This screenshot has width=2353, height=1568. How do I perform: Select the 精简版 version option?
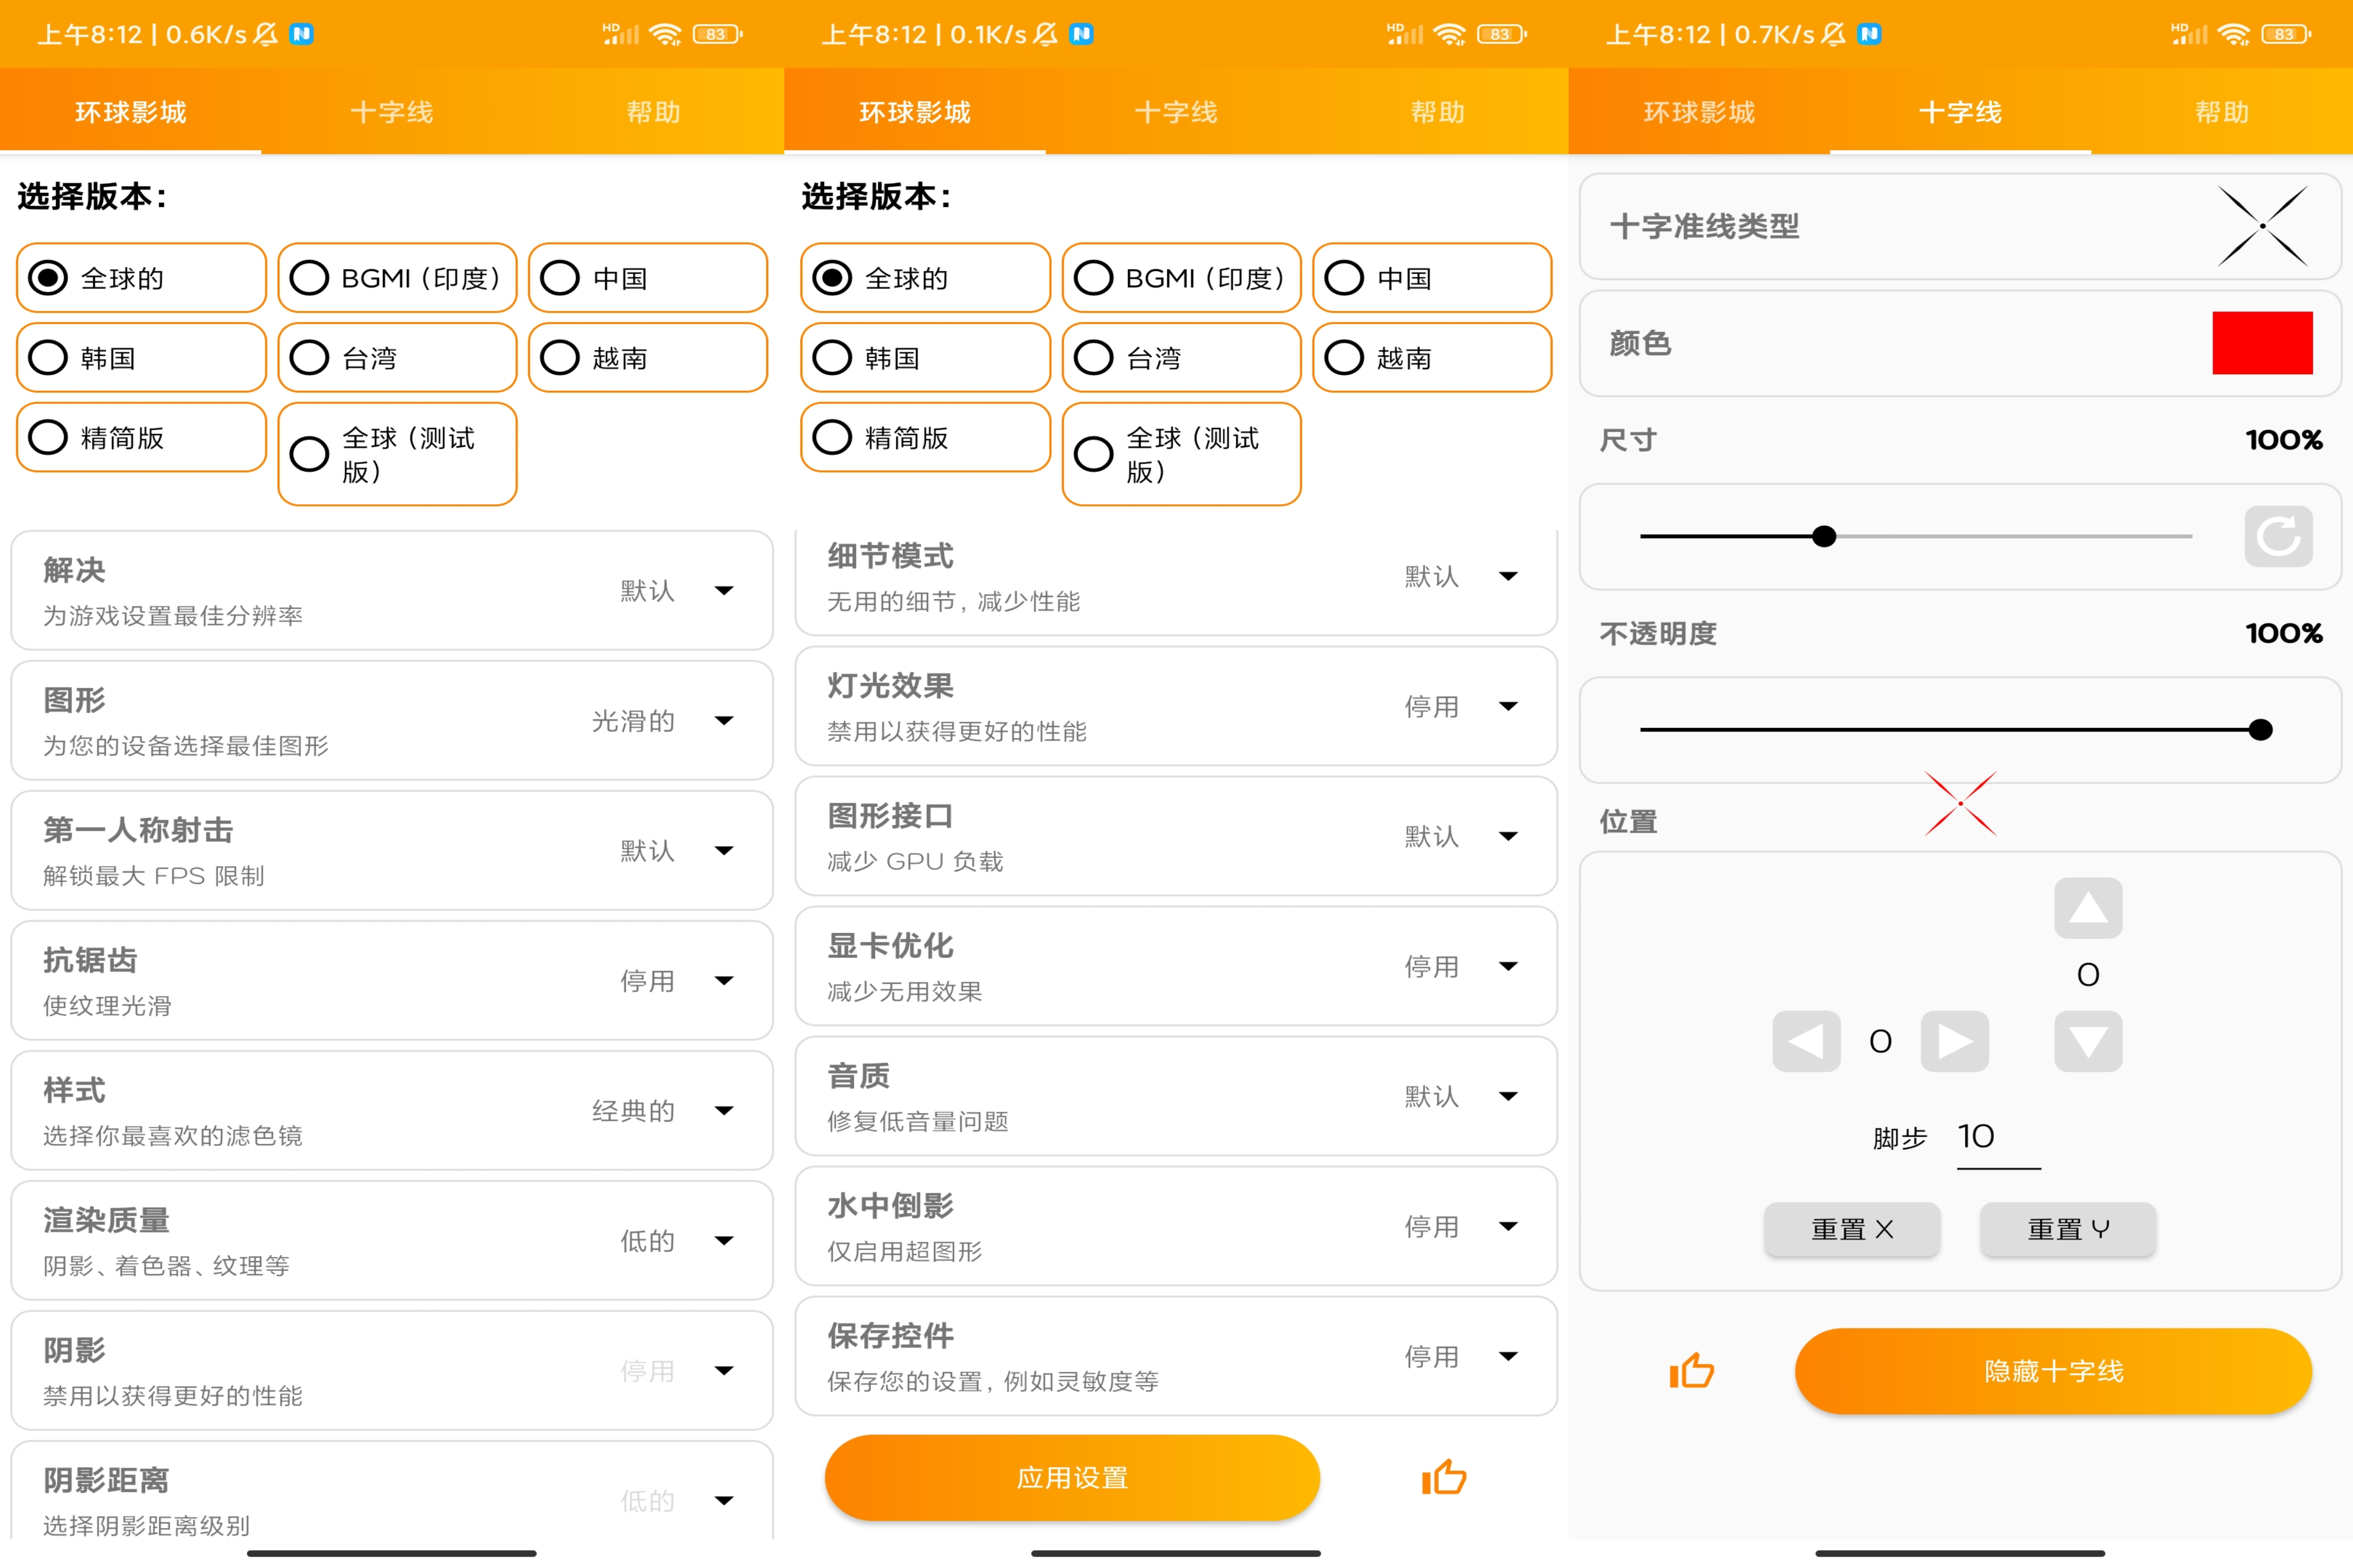pos(141,437)
